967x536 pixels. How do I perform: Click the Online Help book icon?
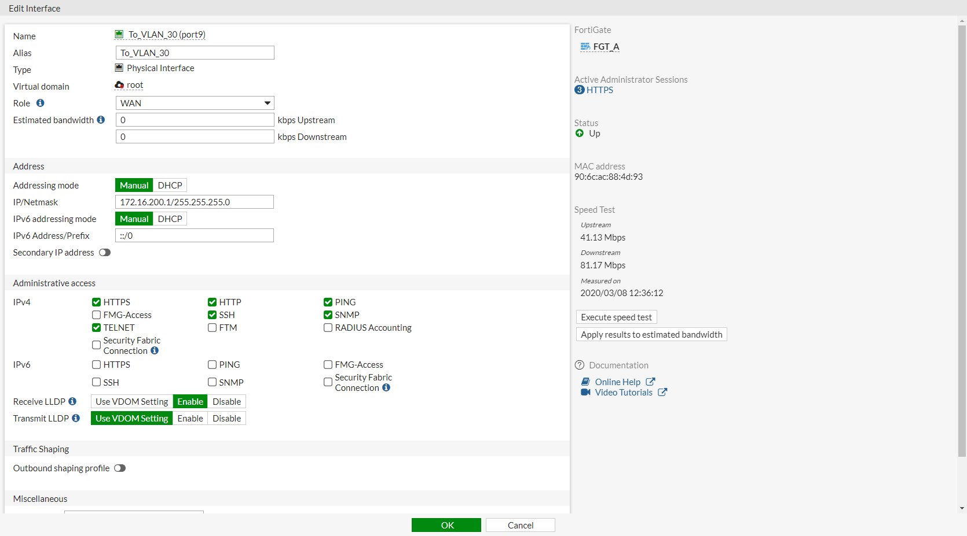[x=584, y=382]
